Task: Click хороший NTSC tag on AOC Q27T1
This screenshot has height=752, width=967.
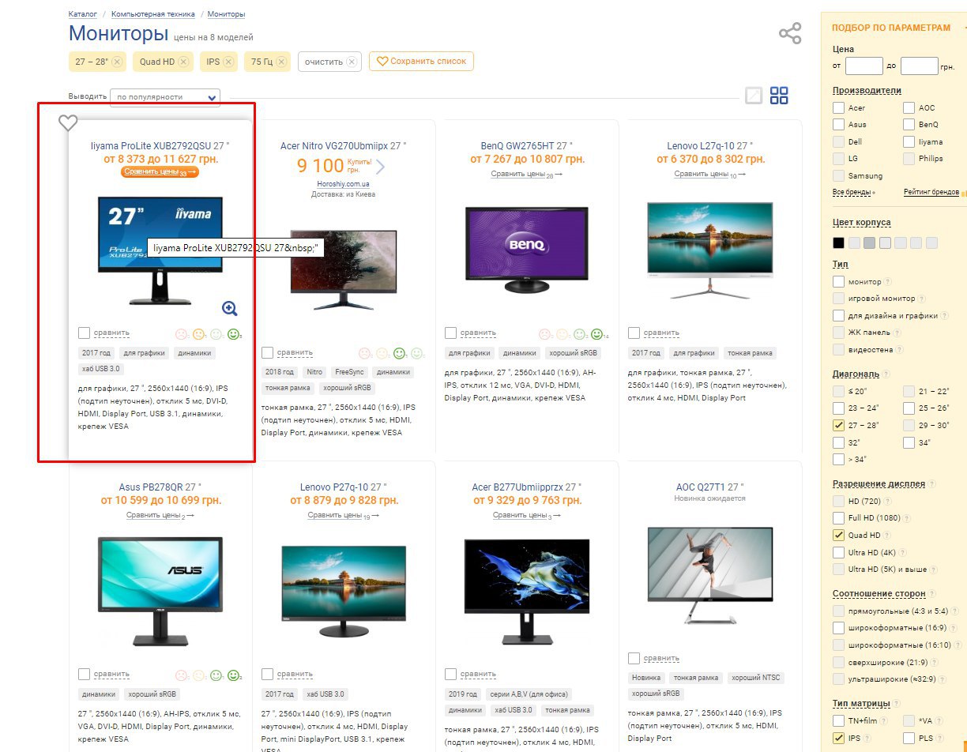Action: tap(756, 678)
